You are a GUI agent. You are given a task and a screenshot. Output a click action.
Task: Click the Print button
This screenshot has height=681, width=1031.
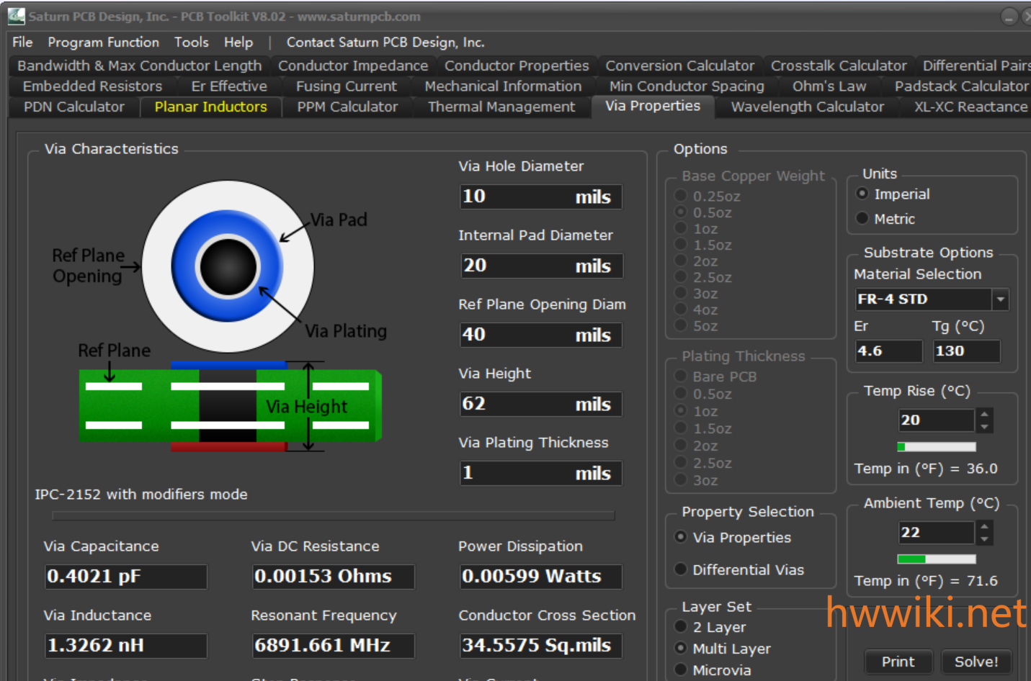(x=898, y=662)
